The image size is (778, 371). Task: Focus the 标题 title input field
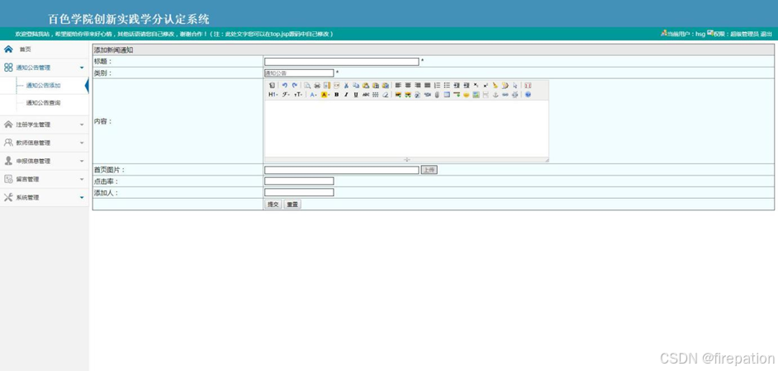(x=341, y=62)
